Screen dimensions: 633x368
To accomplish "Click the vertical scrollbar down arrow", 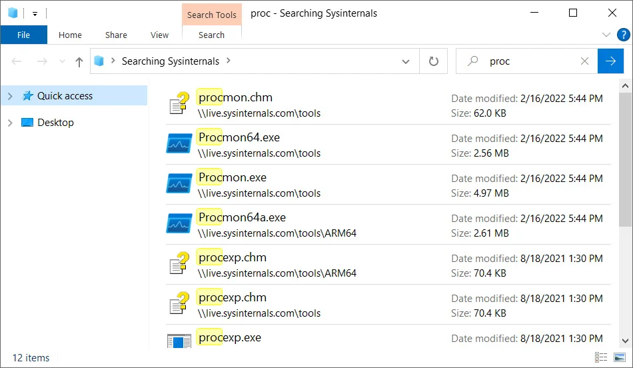I will coord(625,341).
